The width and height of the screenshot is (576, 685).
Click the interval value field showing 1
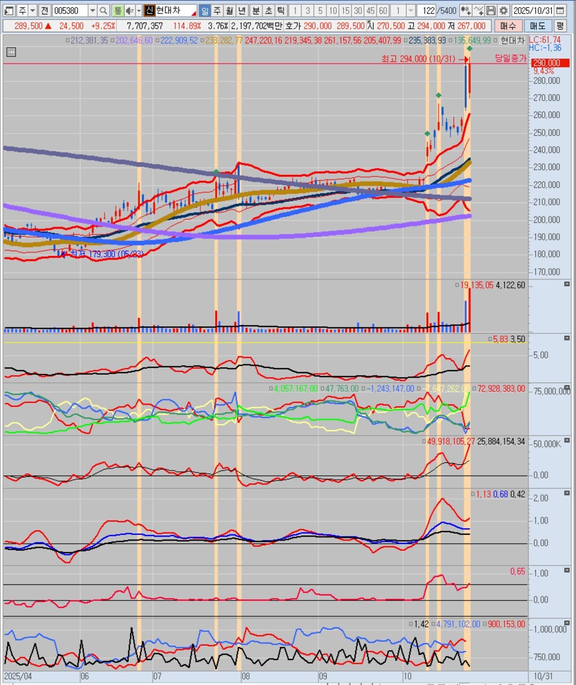point(398,11)
